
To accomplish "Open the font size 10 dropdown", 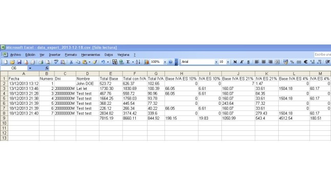I will coord(228,62).
